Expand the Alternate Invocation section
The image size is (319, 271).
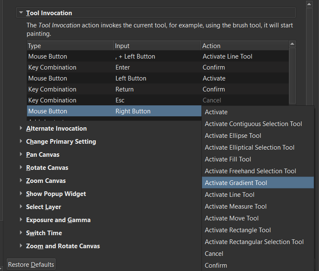21,129
